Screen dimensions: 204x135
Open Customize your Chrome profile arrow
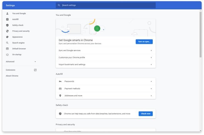(151, 58)
